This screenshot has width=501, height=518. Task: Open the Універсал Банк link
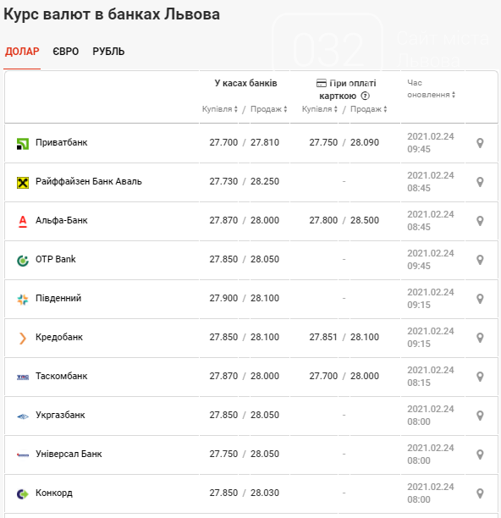click(69, 455)
